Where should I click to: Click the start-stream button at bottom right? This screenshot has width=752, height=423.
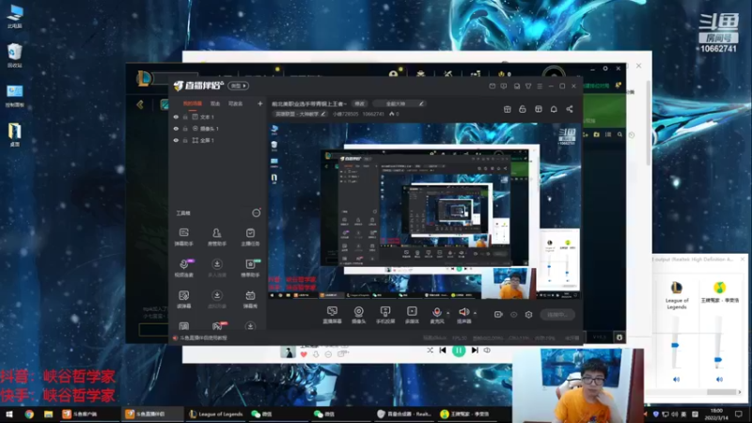(557, 315)
